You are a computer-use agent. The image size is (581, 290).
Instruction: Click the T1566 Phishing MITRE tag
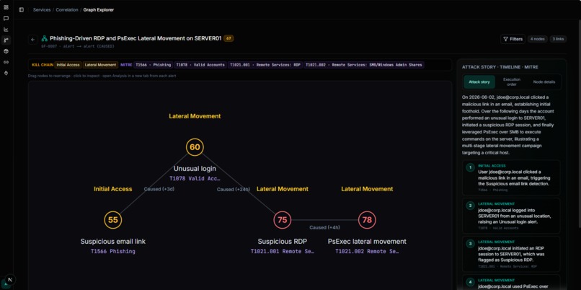click(x=154, y=65)
